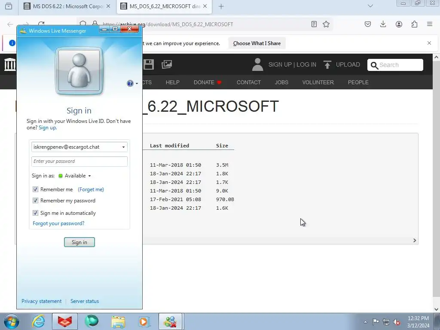The height and width of the screenshot is (330, 440).
Task: Open the Firefox extensions puzzle icon
Action: (x=415, y=24)
